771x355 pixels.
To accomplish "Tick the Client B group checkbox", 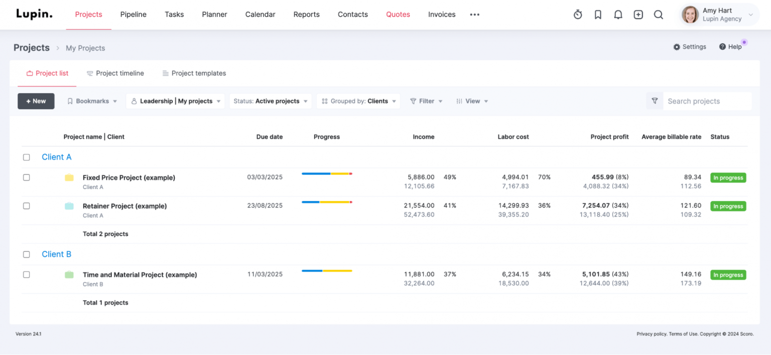I will 27,254.
